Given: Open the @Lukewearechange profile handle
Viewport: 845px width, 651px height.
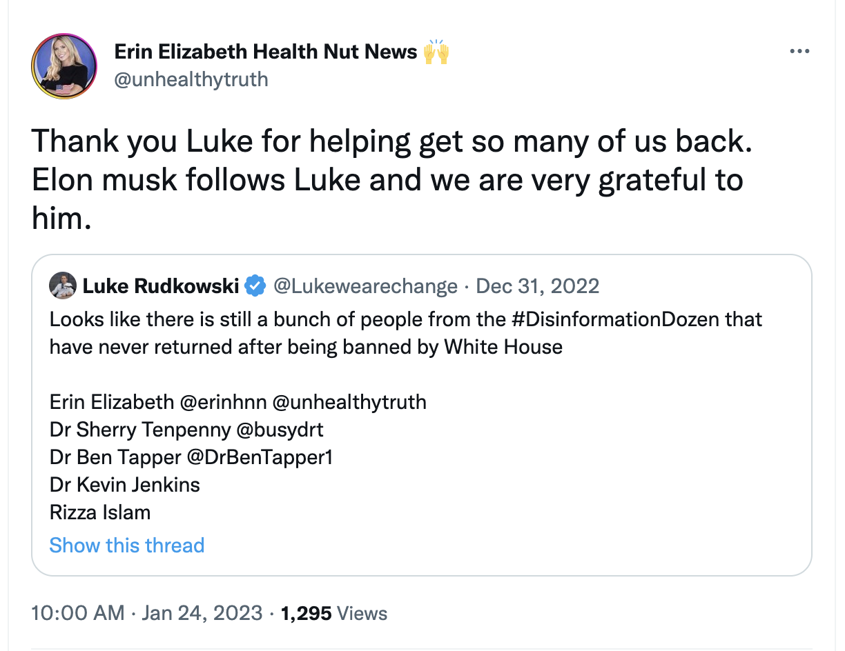Looking at the screenshot, I should coord(366,286).
